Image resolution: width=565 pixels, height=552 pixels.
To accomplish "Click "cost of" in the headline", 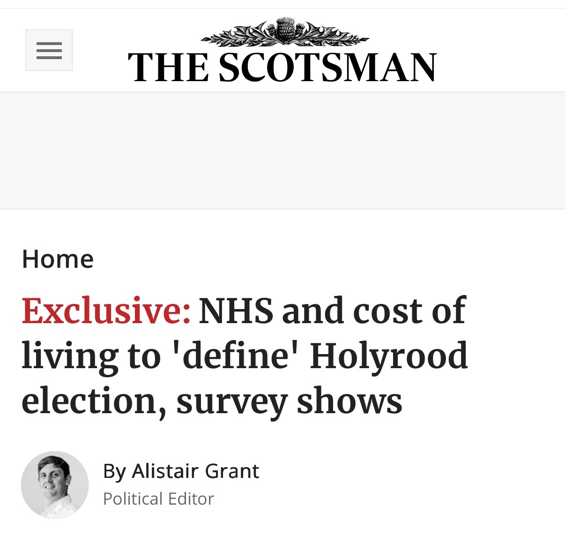I will [x=409, y=311].
